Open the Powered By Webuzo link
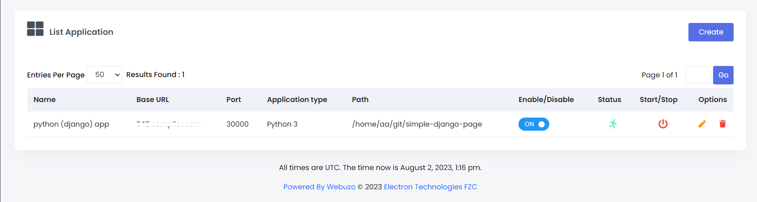 coord(319,187)
